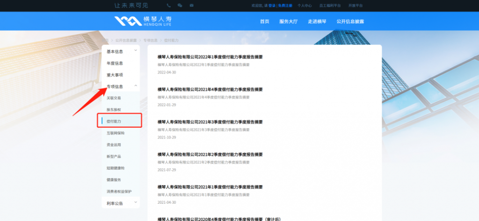Open 2021年1季度 solvency report title
This screenshot has width=479, height=221.
pyautogui.click(x=210, y=187)
